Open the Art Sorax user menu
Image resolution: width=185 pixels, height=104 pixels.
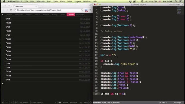[x=167, y=1]
